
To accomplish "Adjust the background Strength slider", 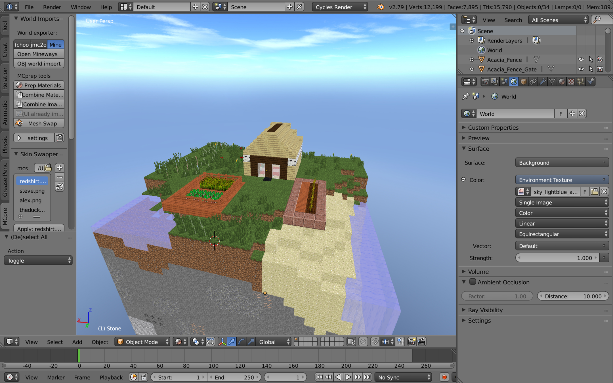I will [x=557, y=258].
